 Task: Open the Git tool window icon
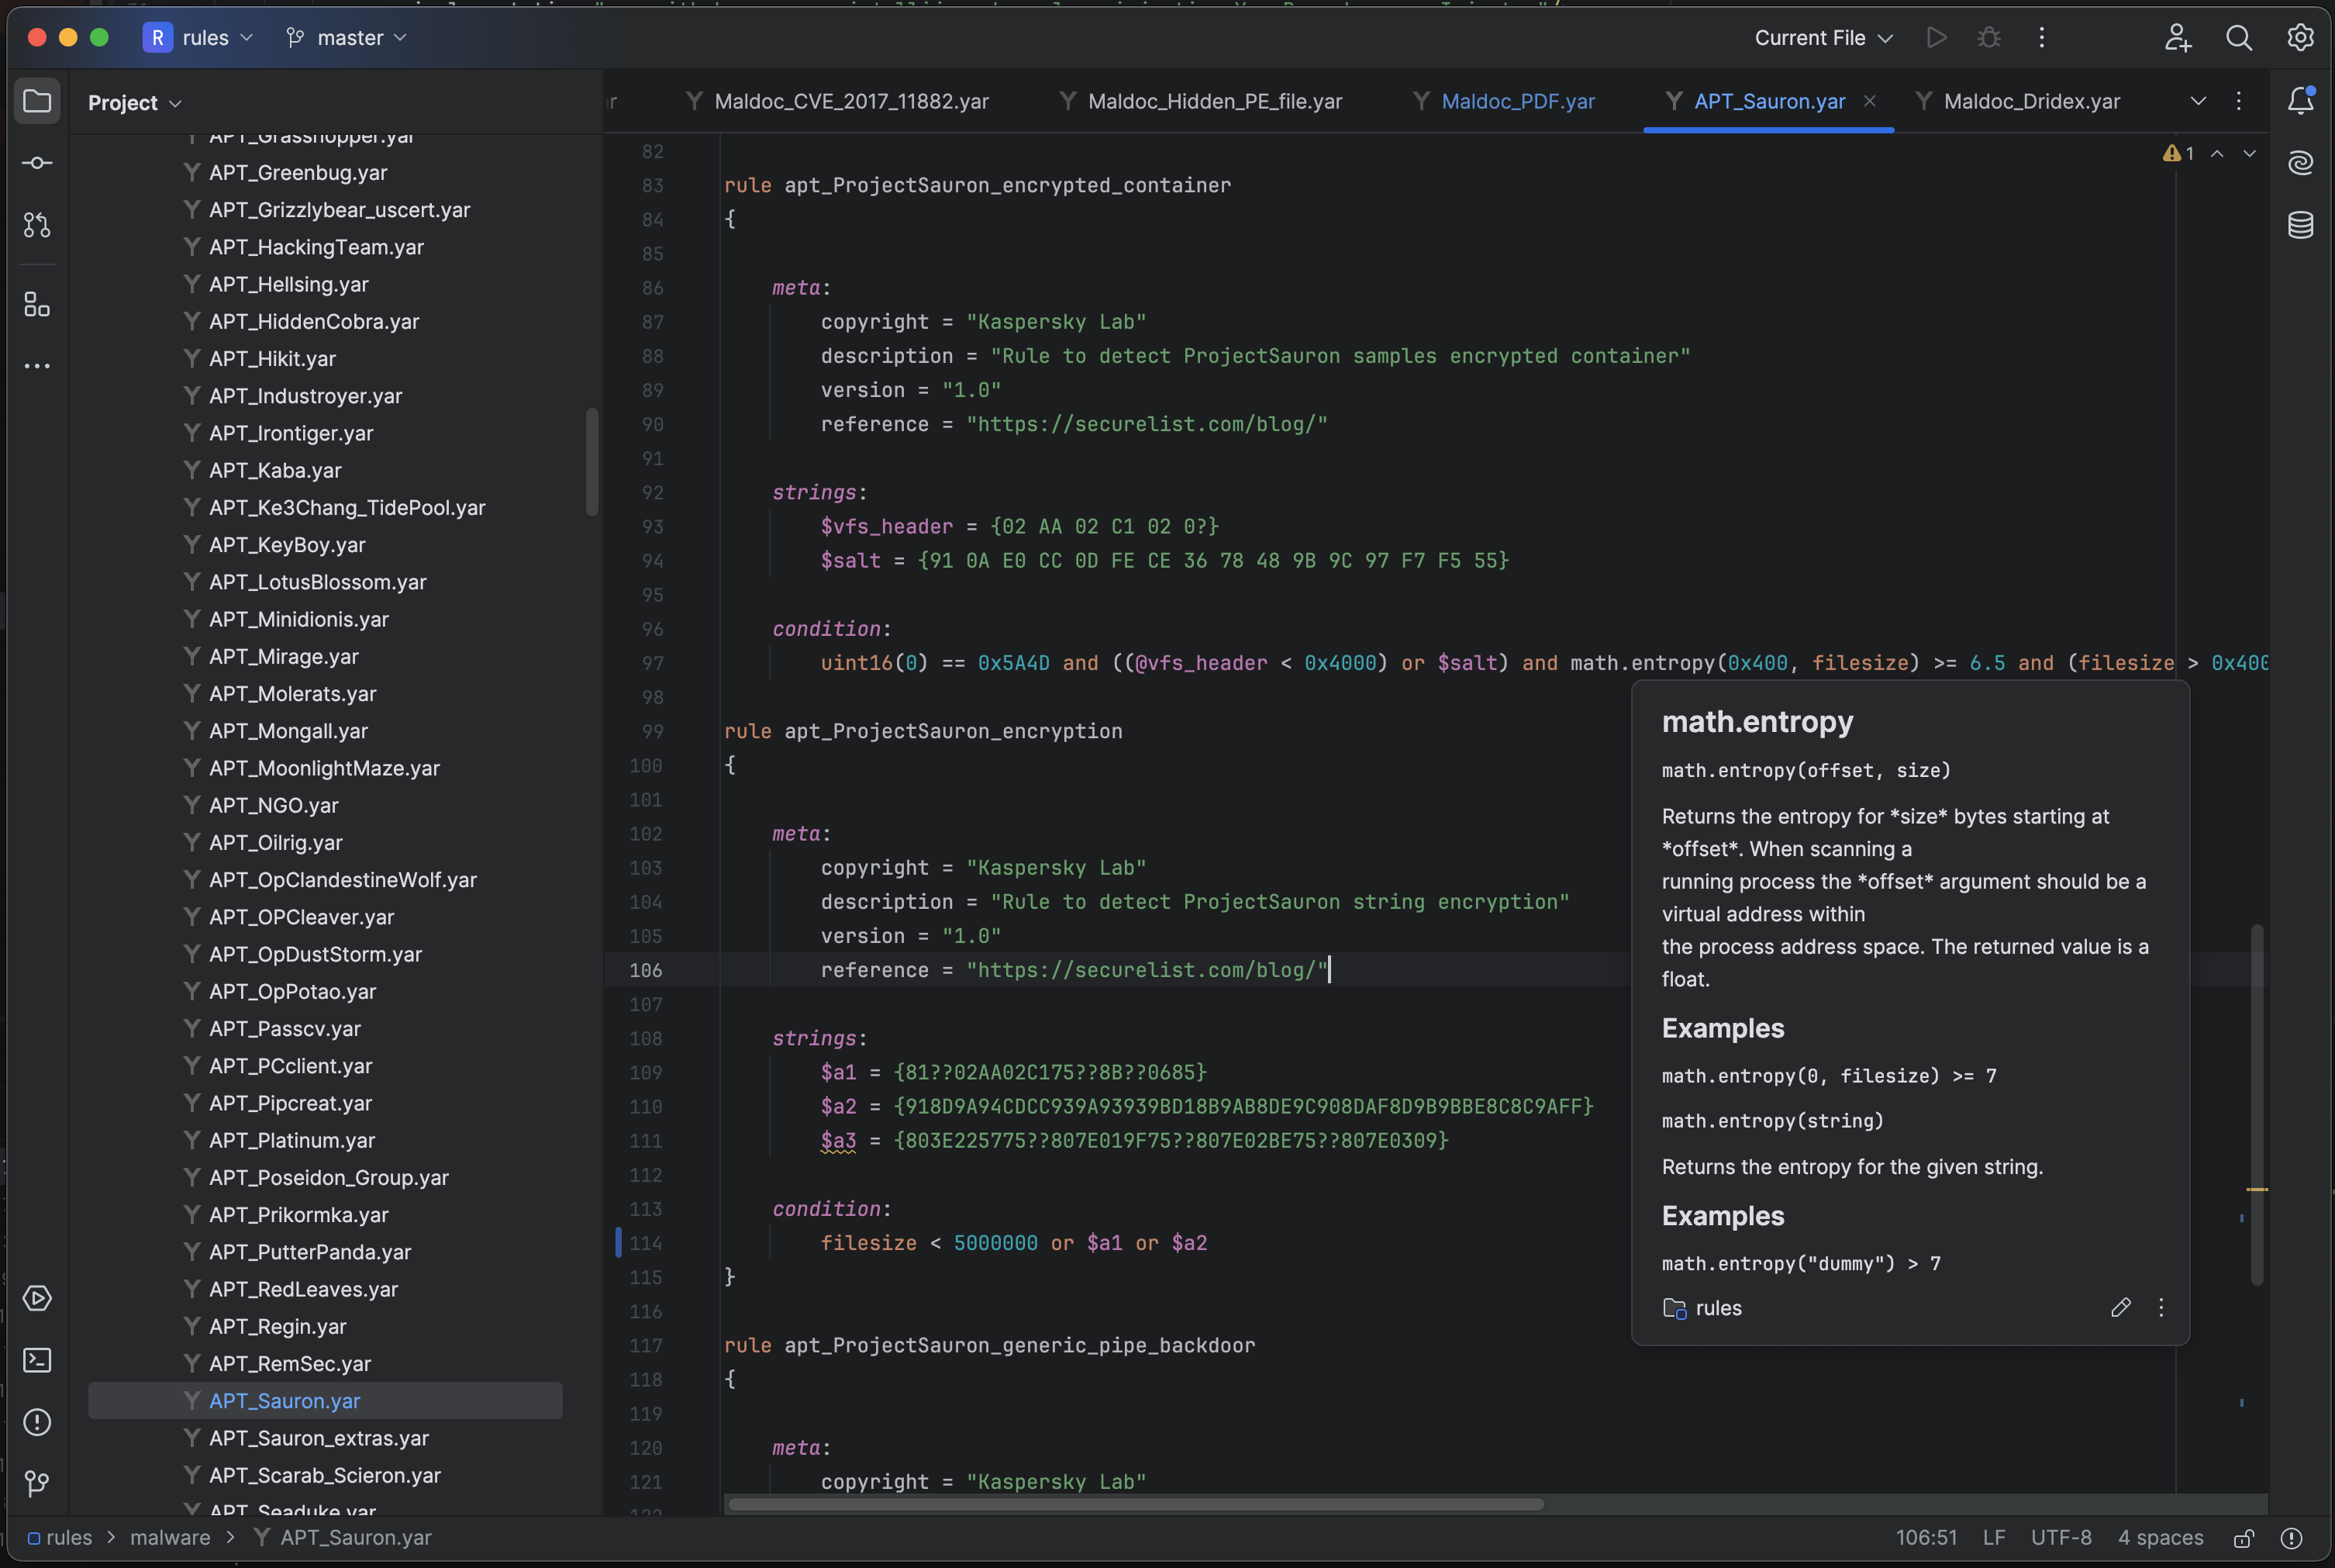[37, 1483]
